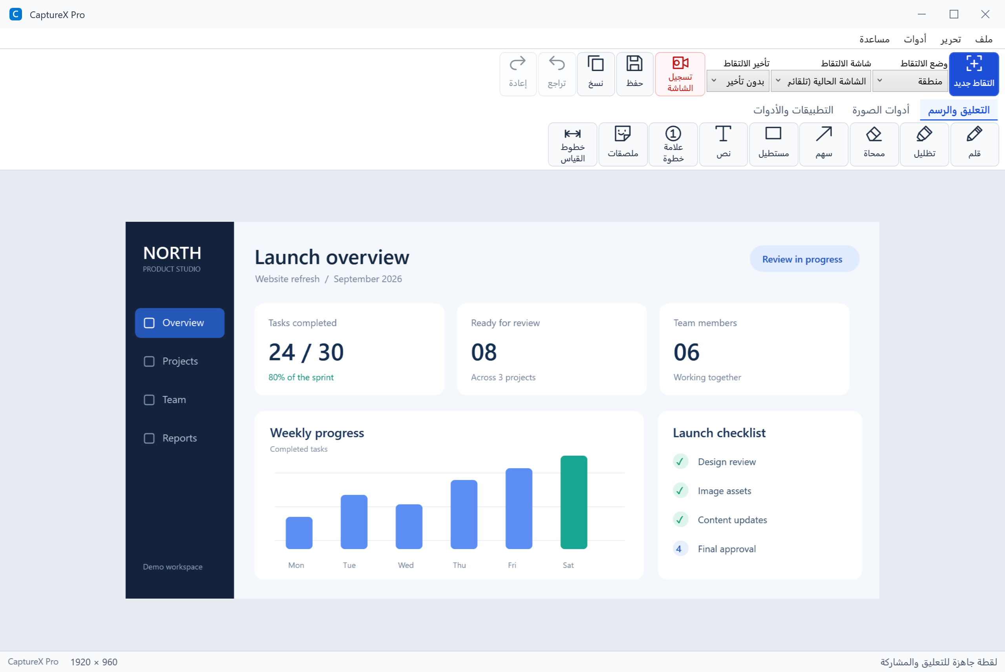Redo last action (إعادة)
Image resolution: width=1005 pixels, height=672 pixels.
click(x=518, y=74)
